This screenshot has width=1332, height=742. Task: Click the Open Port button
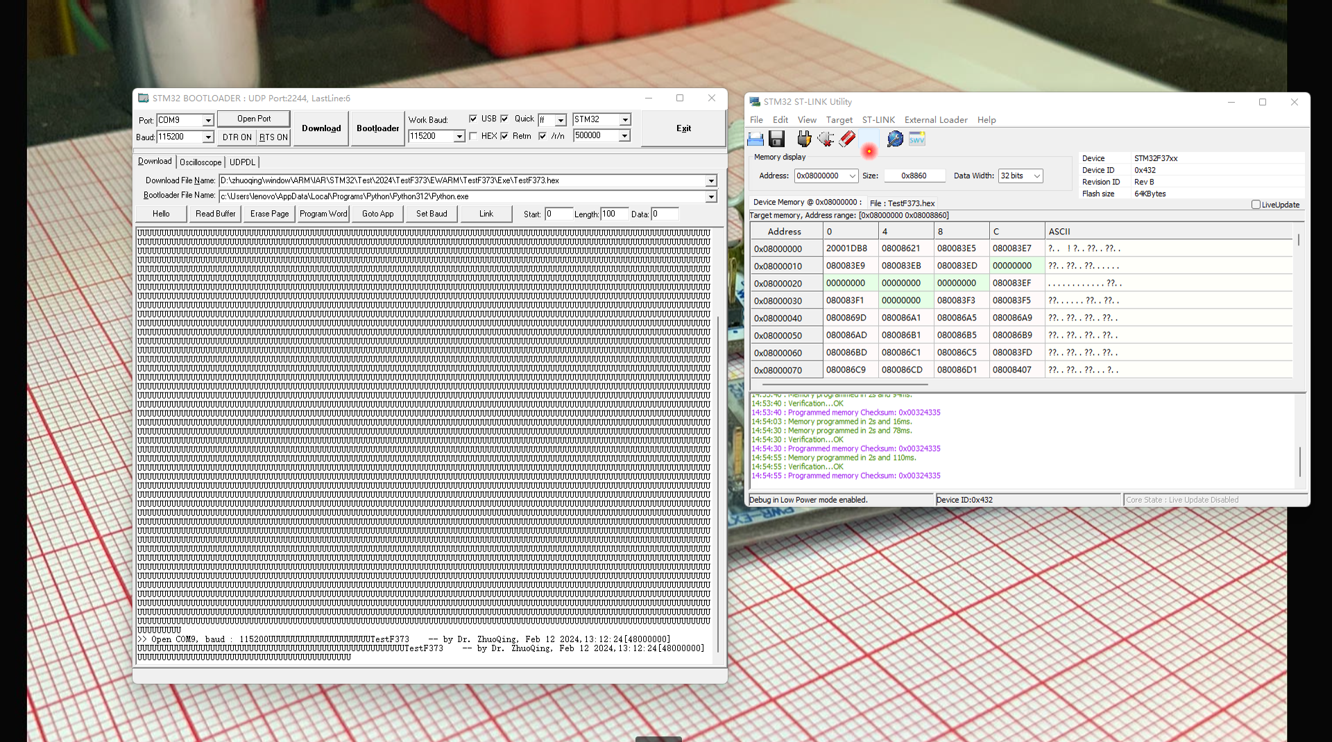click(254, 119)
